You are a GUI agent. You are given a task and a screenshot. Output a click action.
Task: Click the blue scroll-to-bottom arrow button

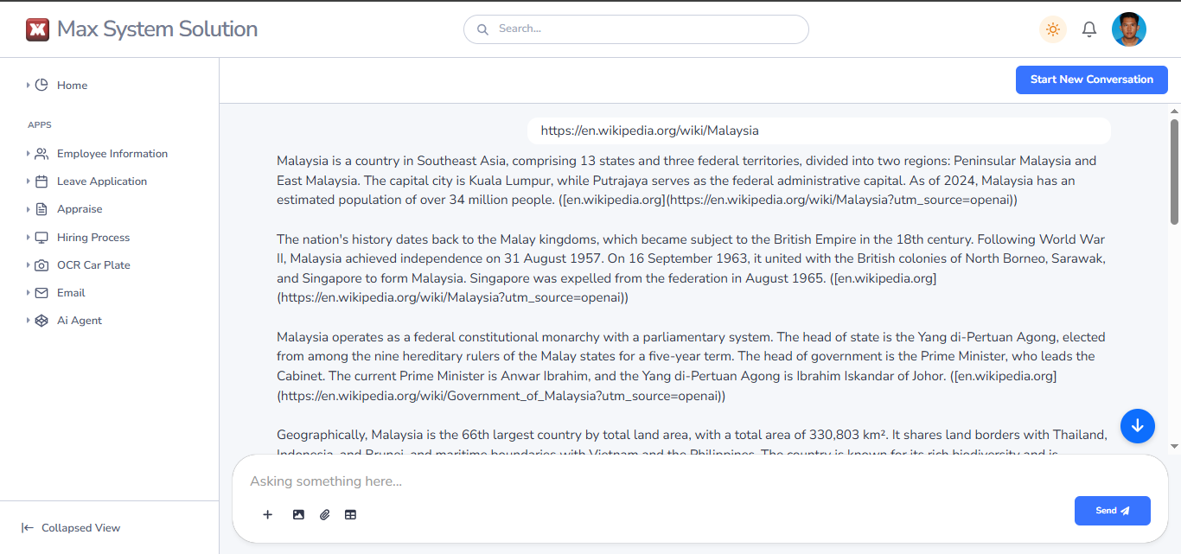pos(1138,426)
